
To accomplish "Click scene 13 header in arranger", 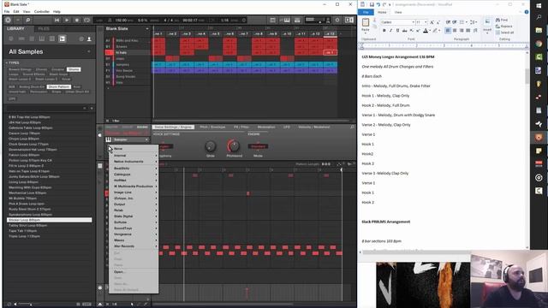I will tap(330, 34).
